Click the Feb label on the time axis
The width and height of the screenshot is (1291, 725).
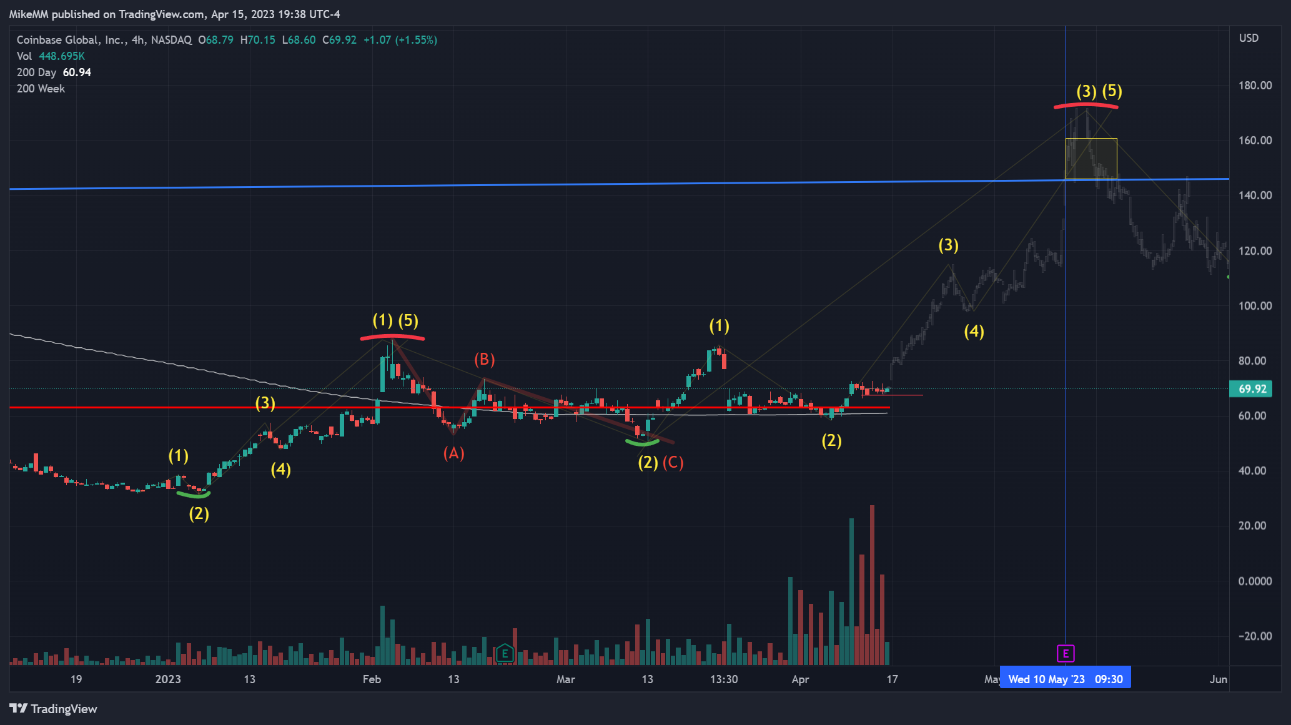pyautogui.click(x=372, y=679)
